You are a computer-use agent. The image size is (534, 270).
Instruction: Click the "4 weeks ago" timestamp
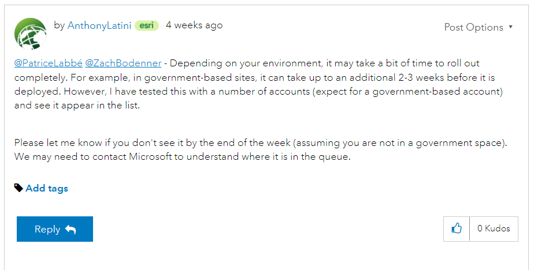[x=194, y=25]
